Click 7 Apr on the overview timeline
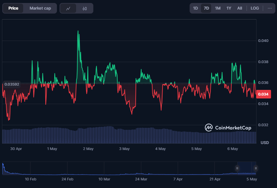277x188 pixels. 178,179
